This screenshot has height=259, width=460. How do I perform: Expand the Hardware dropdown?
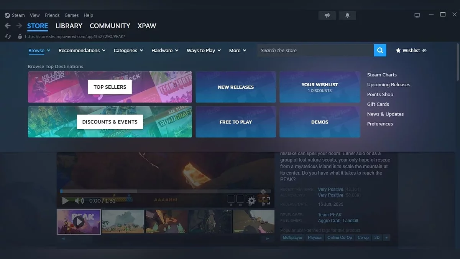tap(165, 50)
